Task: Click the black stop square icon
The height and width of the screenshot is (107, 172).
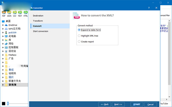Action: tap(3, 104)
